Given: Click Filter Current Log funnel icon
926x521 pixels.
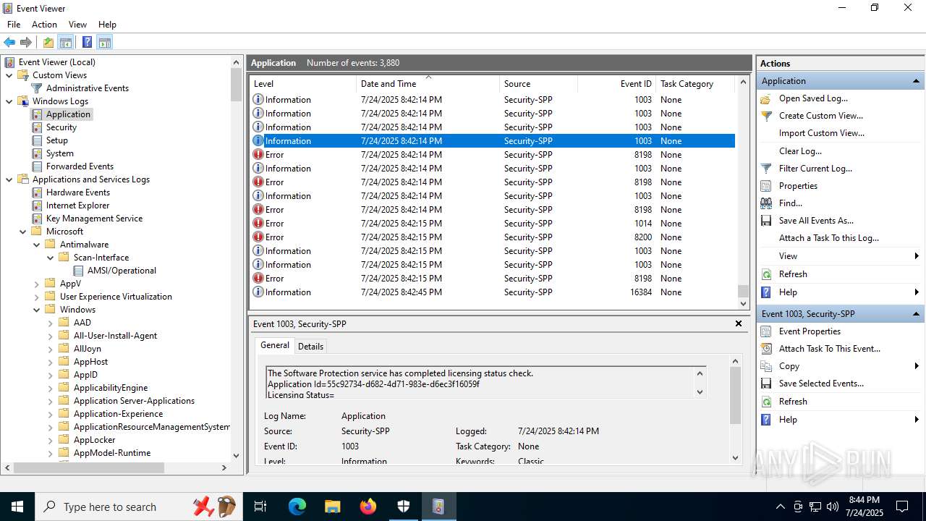Looking at the screenshot, I should tap(766, 169).
